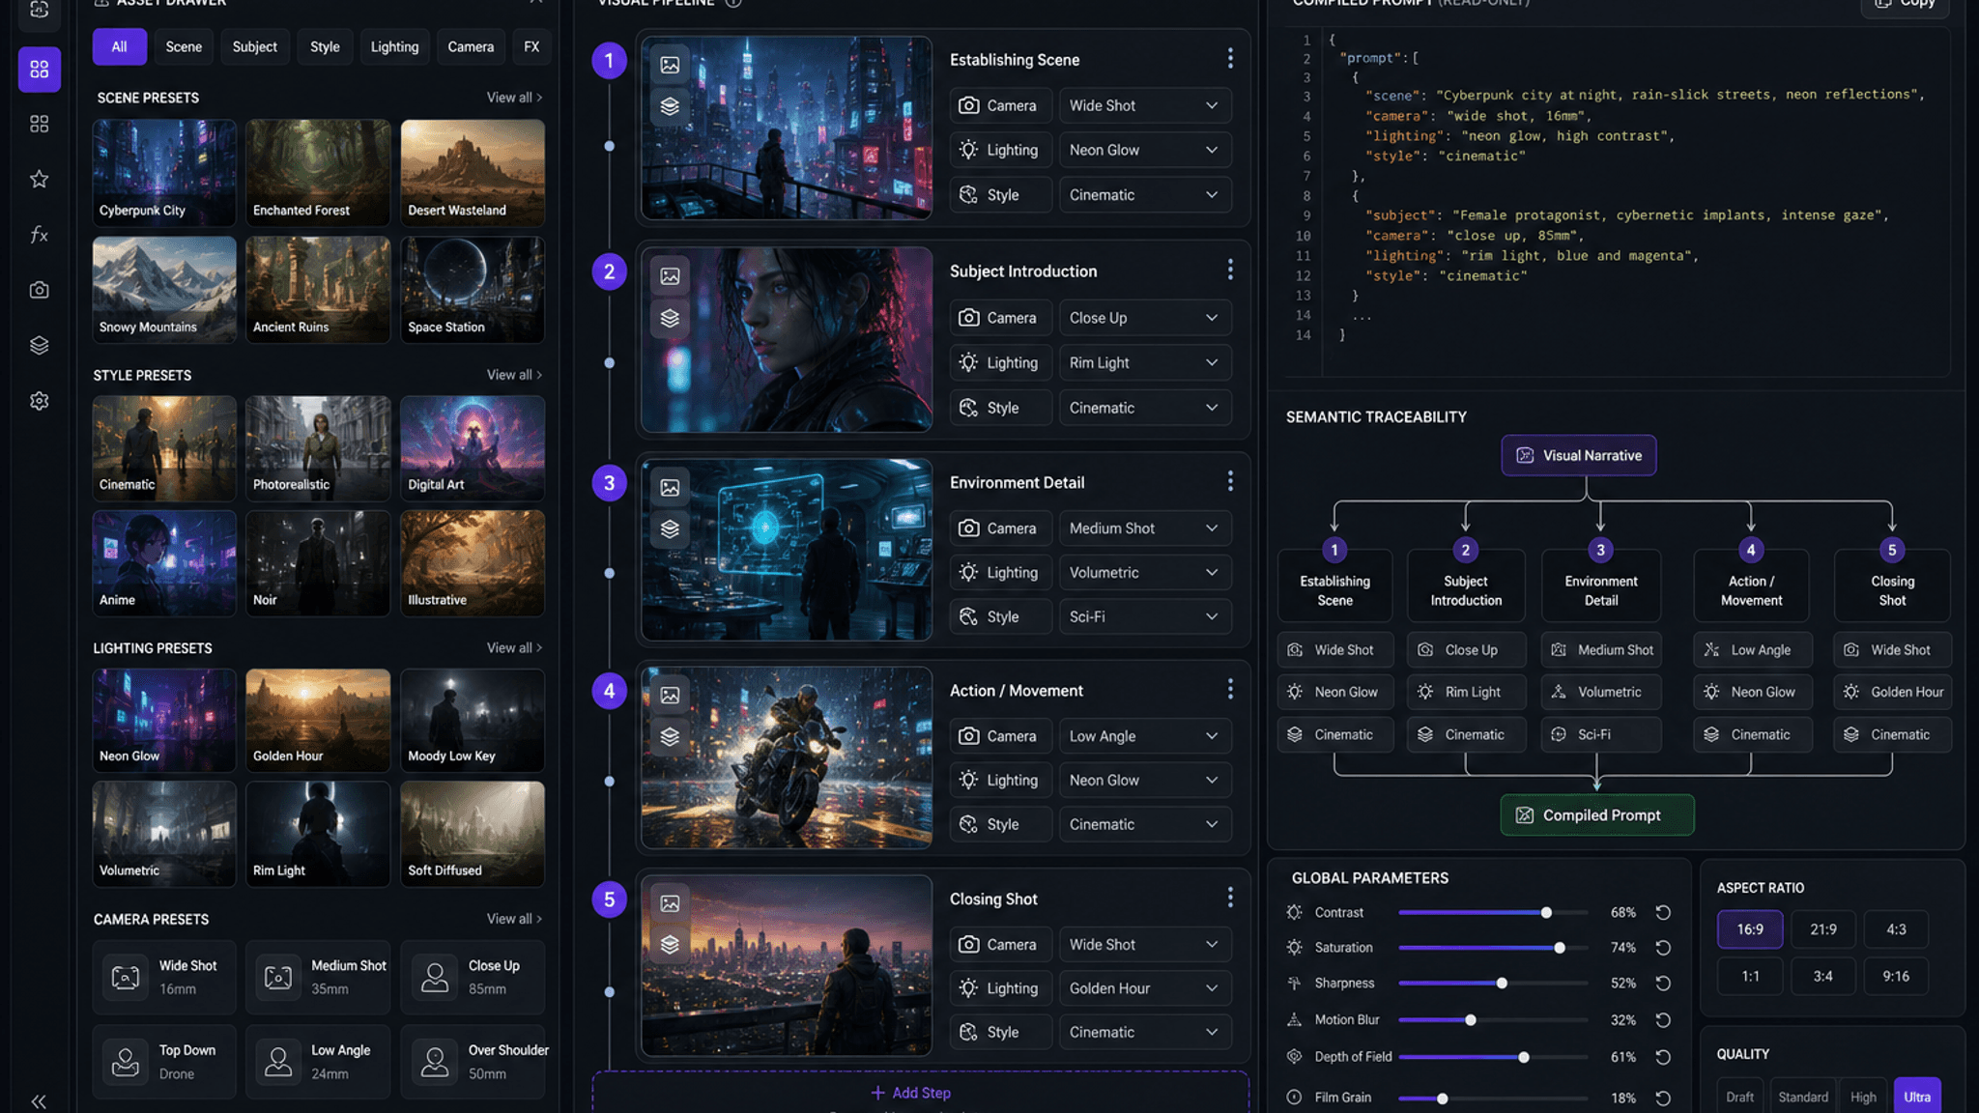Click image icon on Subject Introduction thumbnail
1979x1113 pixels.
670,276
